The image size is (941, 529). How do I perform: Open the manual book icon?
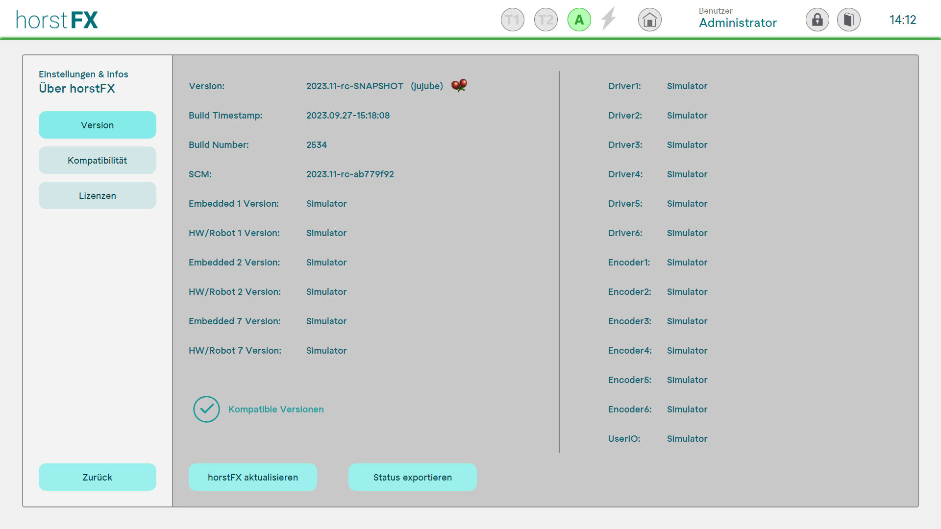[x=848, y=20]
